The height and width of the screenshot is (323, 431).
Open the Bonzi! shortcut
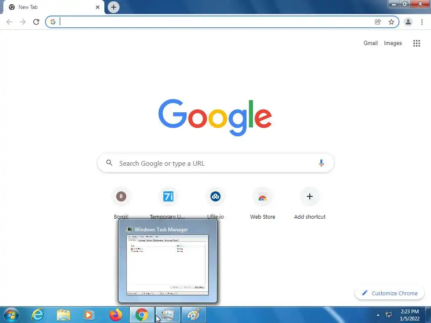[121, 203]
